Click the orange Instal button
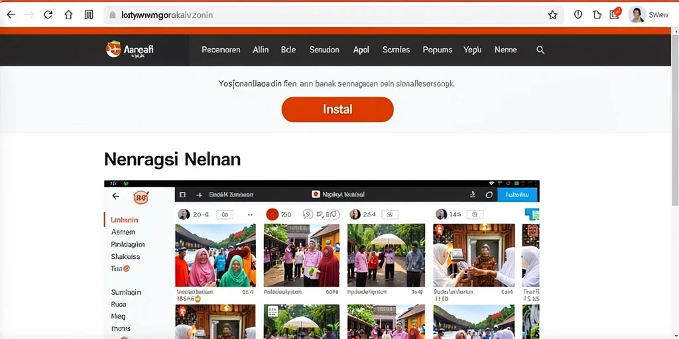The height and width of the screenshot is (339, 679). point(338,109)
